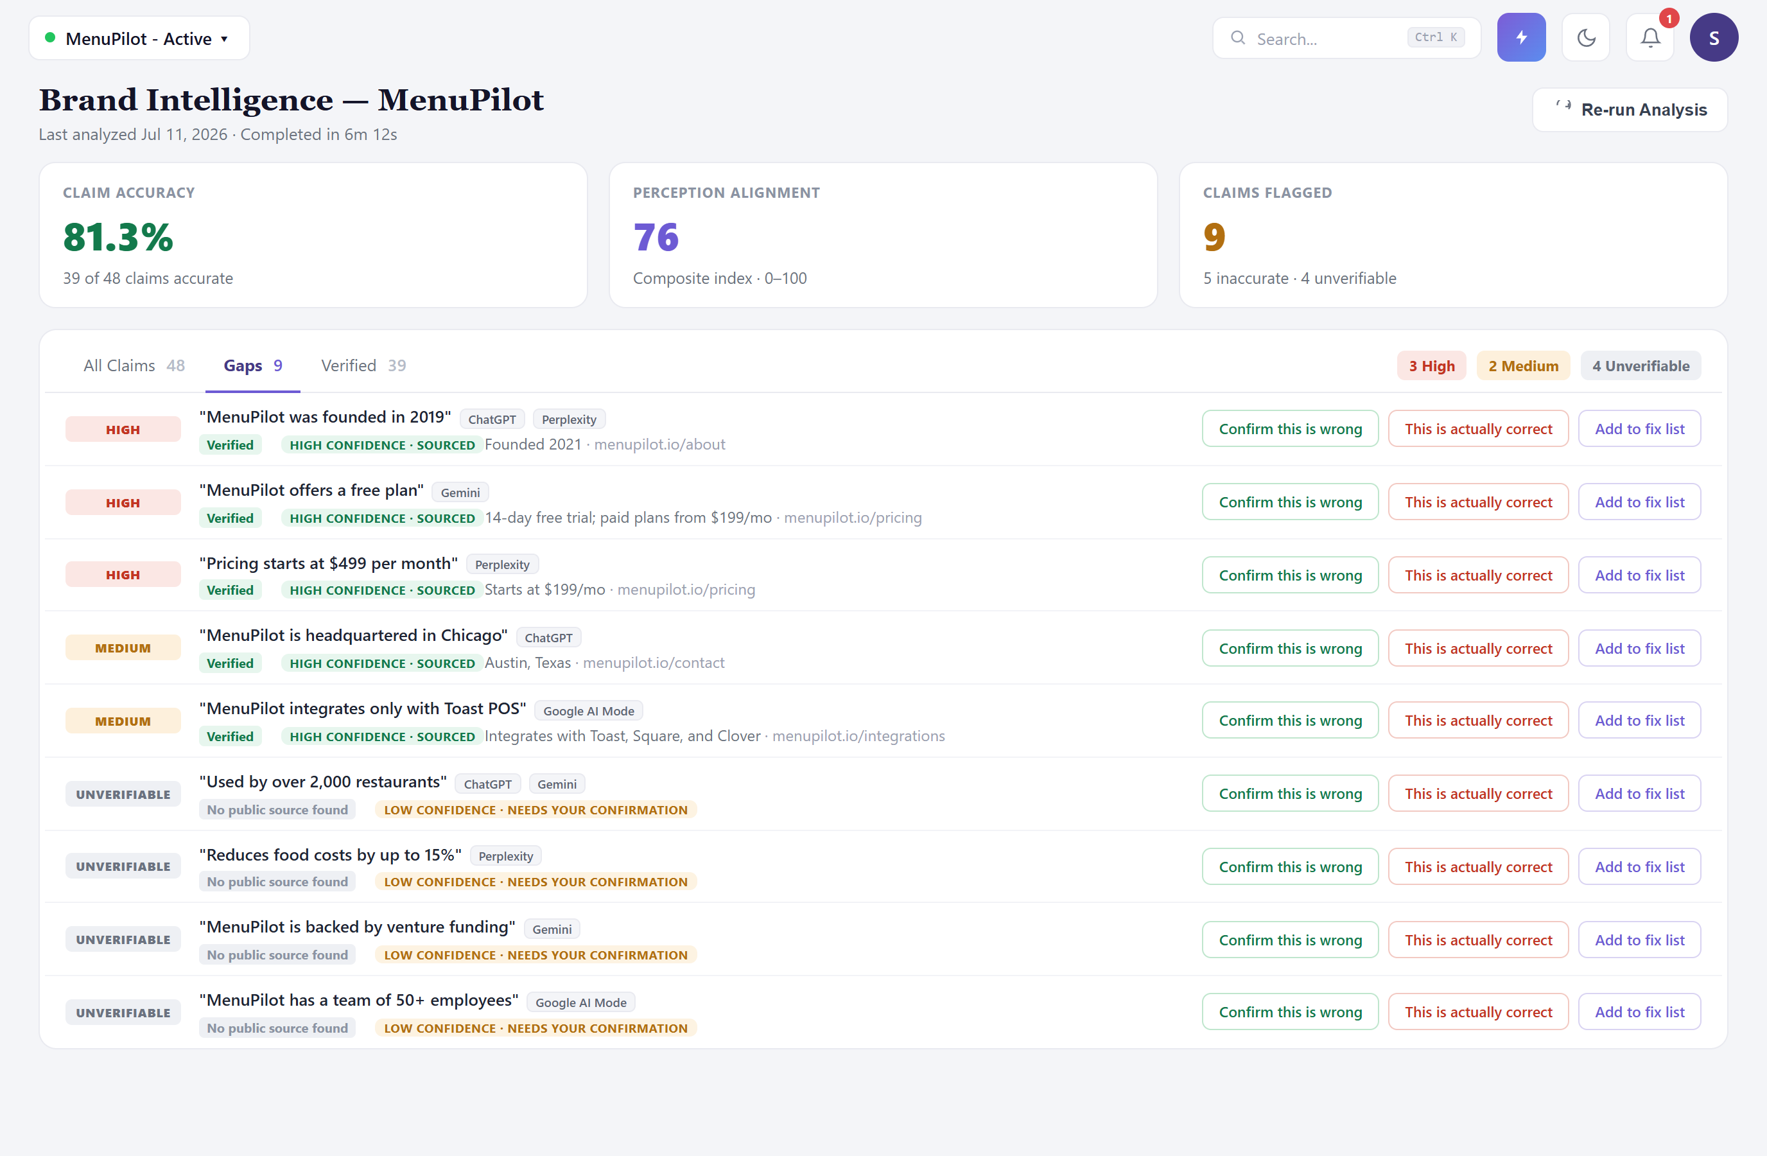Confirm 'founded in 2019' claim is wrong
1767x1156 pixels.
tap(1289, 429)
